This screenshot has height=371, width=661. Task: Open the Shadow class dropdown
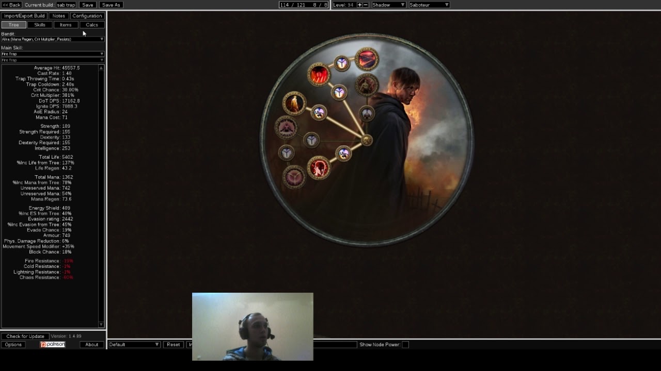(x=388, y=5)
